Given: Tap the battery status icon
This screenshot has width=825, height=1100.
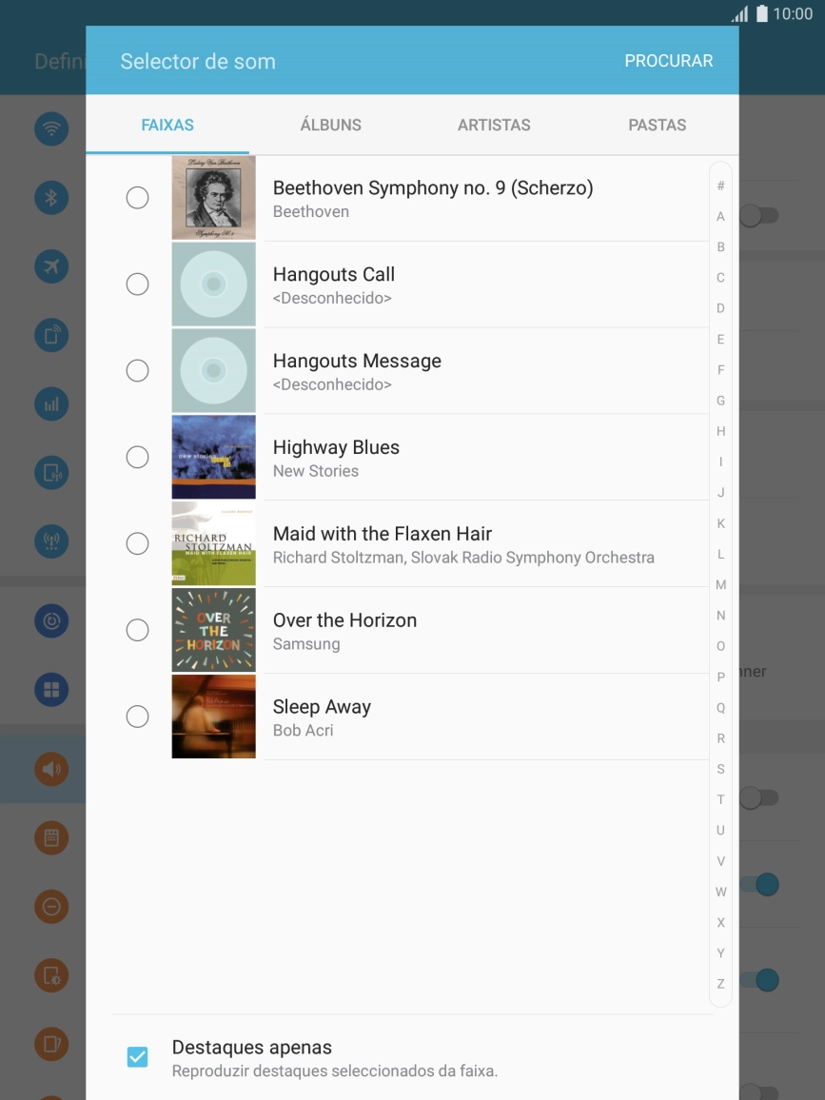Looking at the screenshot, I should click(x=761, y=14).
